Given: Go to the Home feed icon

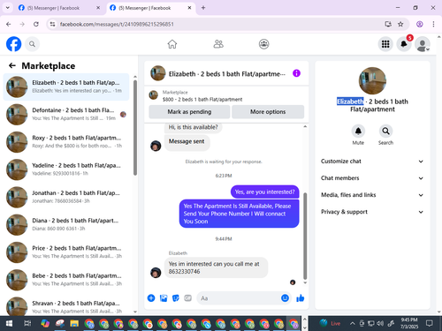Looking at the screenshot, I should point(172,44).
